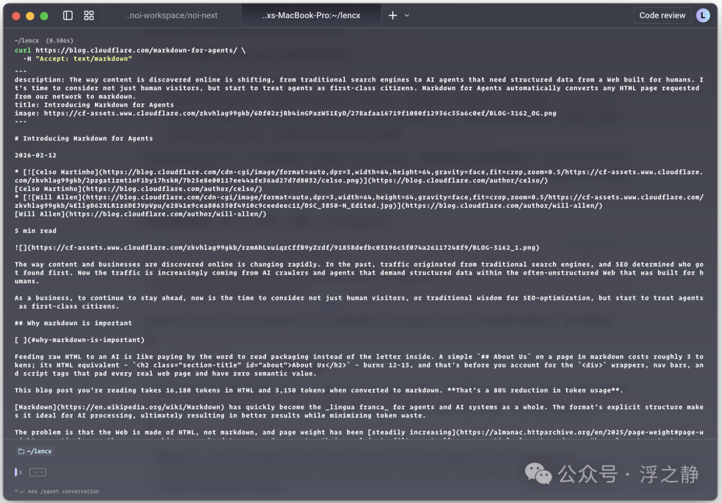Click the BLOG-3162_1.png image URL
This screenshot has width=722, height=503.
click(283, 248)
